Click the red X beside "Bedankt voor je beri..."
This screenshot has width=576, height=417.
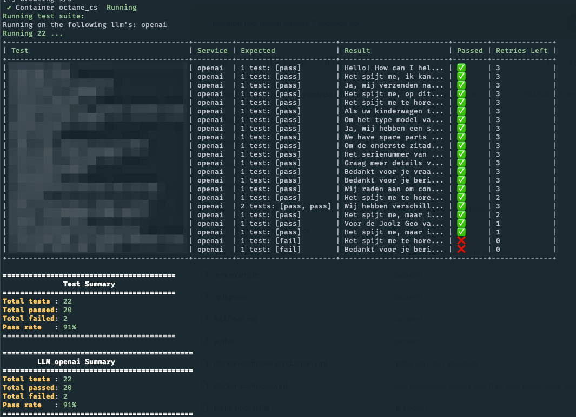pos(461,250)
